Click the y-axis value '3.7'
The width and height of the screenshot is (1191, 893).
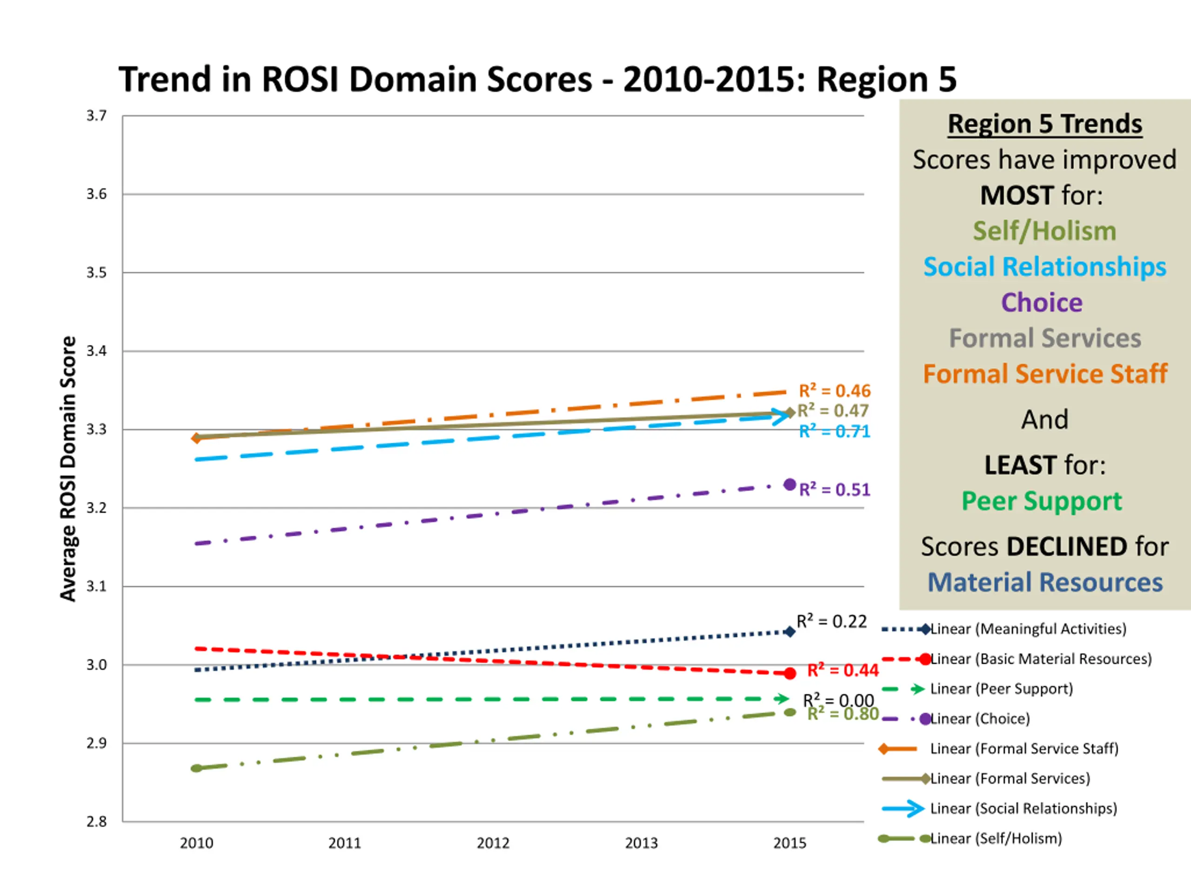[x=97, y=116]
